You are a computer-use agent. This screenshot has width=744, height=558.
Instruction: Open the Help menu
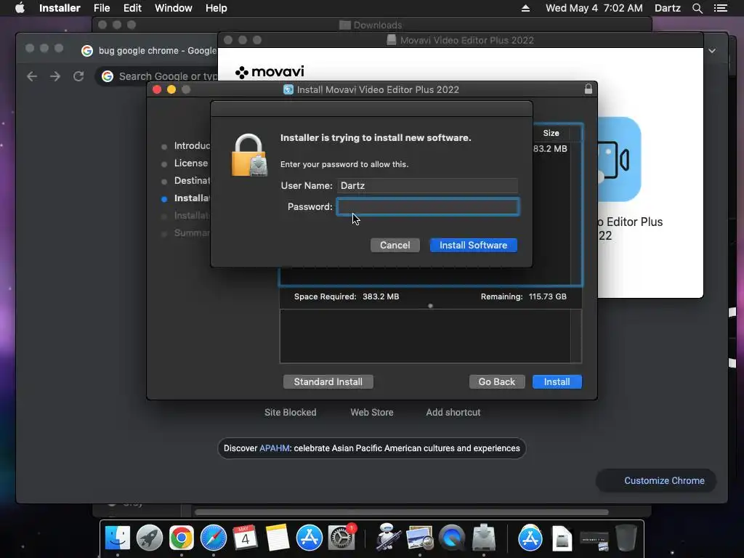(x=216, y=8)
